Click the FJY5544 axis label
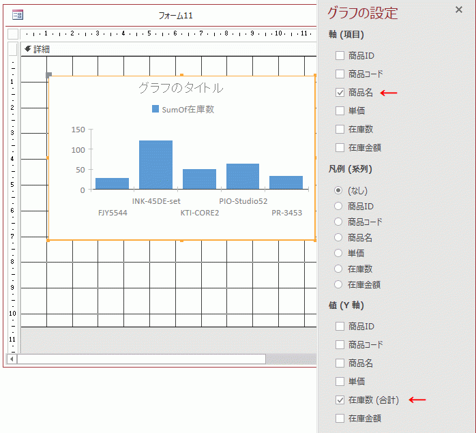The height and width of the screenshot is (433, 476). [113, 213]
